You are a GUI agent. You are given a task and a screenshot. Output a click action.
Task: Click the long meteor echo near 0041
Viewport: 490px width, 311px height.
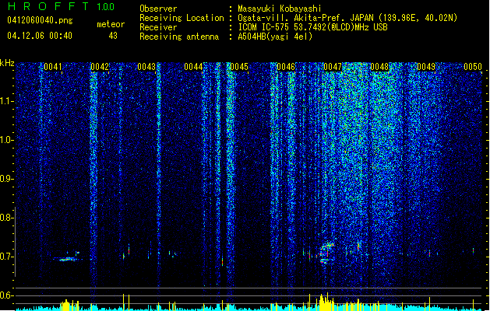coord(66,259)
